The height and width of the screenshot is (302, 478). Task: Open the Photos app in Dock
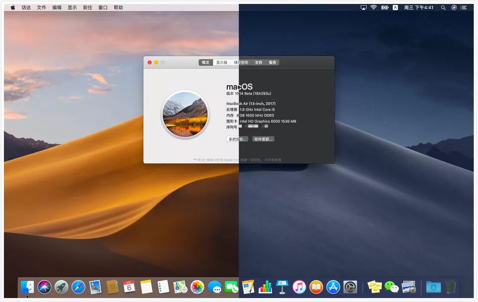197,287
